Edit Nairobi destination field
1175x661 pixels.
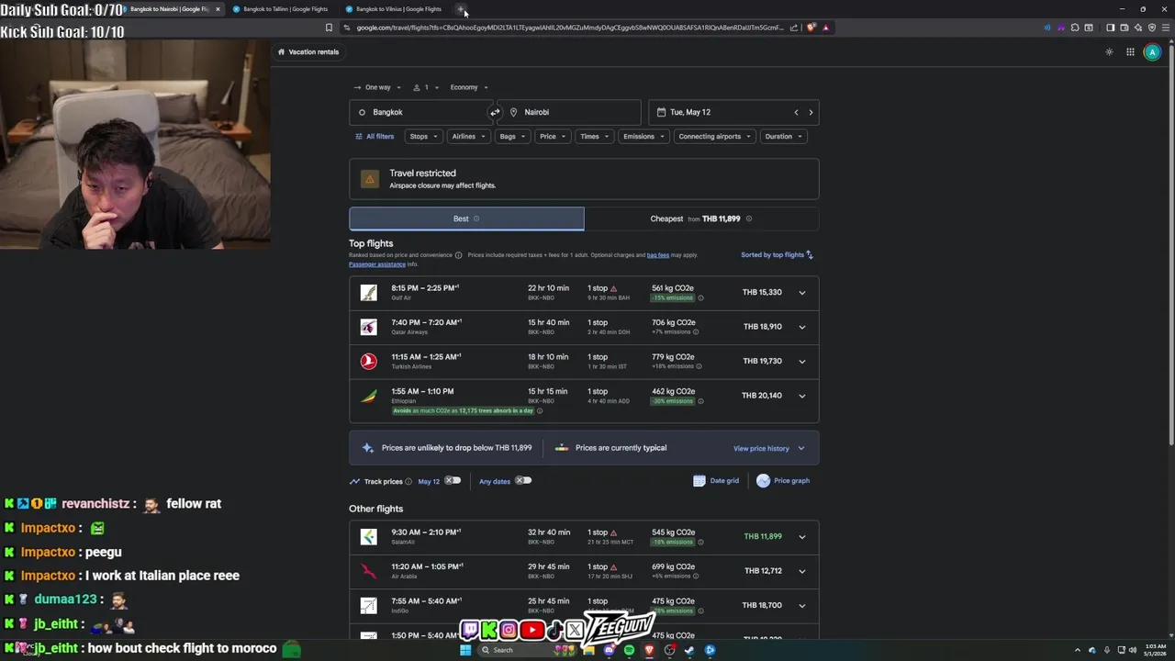(569, 112)
